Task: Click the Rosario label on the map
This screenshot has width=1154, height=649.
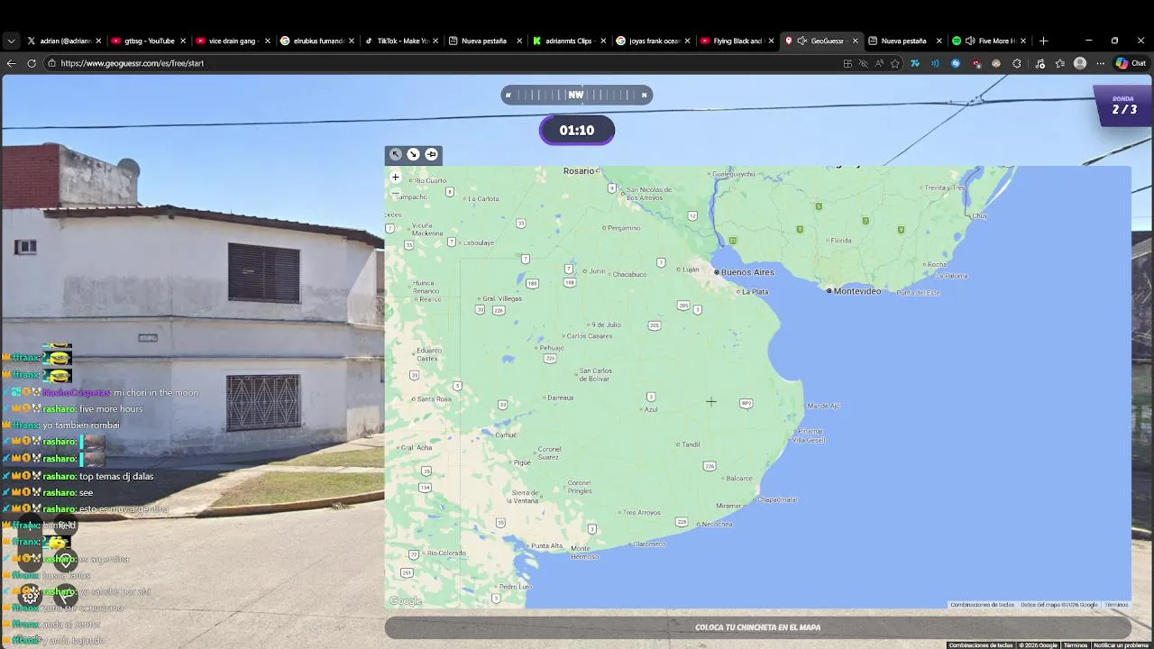Action: point(579,170)
